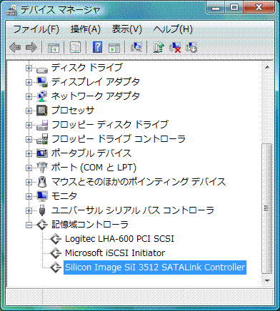280x311 pixels.
Task: Select Logitec LHA-600 PCI SCSI
Action: point(119,239)
